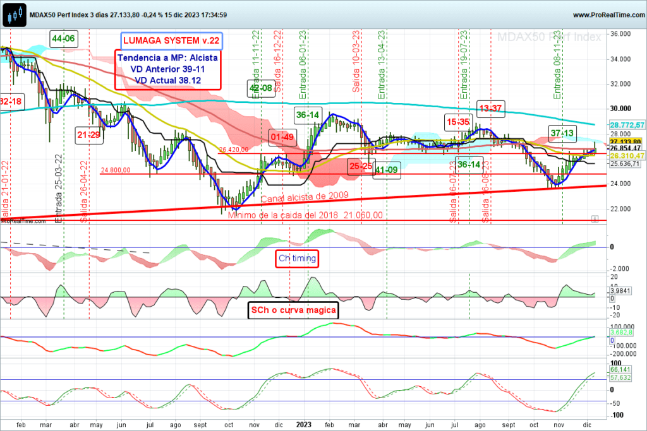Select the green '41-09' label
The width and height of the screenshot is (647, 431).
[387, 170]
